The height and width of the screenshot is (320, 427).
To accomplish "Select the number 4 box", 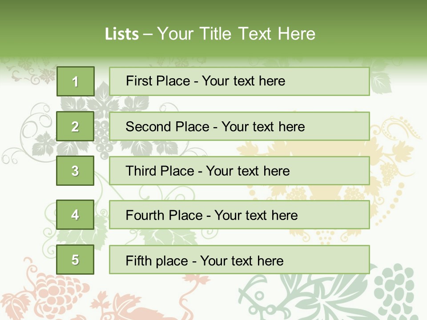I will click(75, 215).
